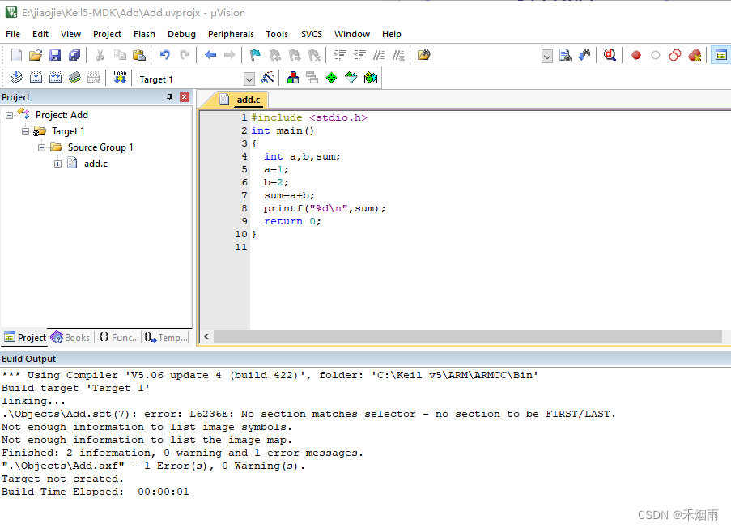Click the Toggle bookmark flag icon
Viewport: 731px width, 528px height.
coord(255,55)
